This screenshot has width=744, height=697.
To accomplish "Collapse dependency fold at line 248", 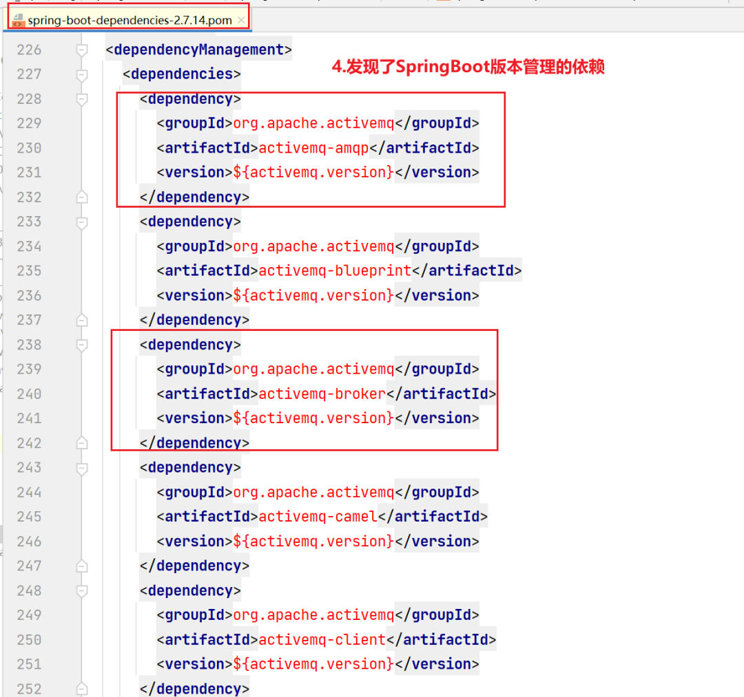I will click(x=82, y=591).
